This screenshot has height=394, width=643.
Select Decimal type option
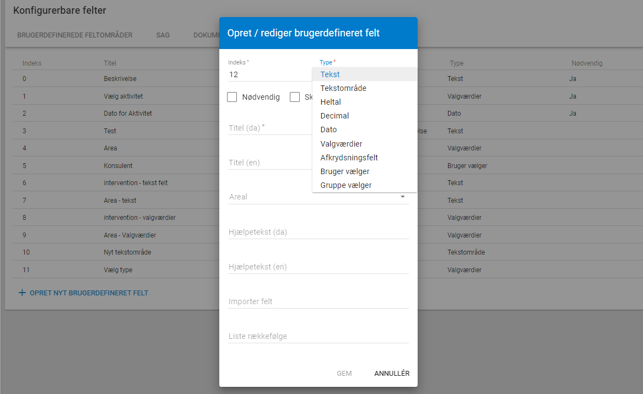(x=365, y=116)
